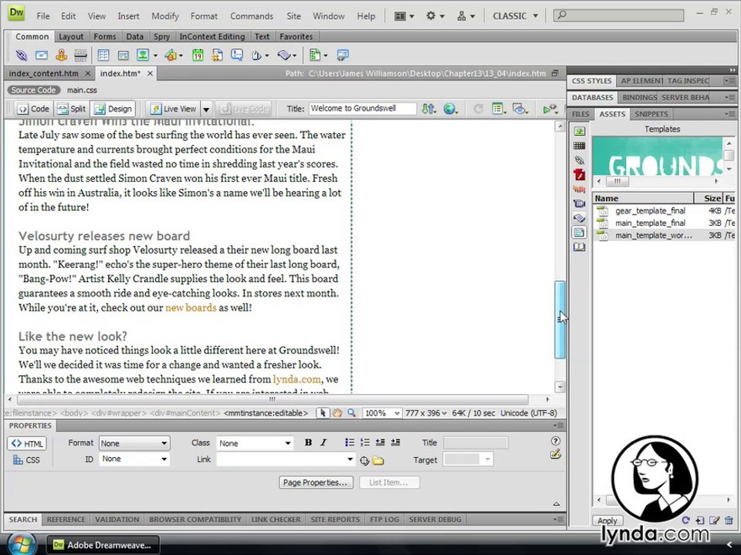
Task: Open Properties panel help icon
Action: click(x=556, y=441)
